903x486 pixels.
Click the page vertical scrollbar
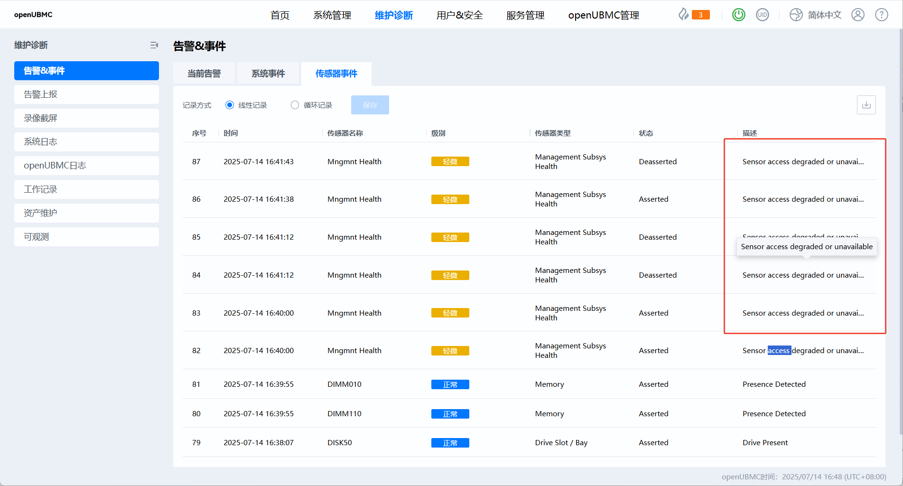[x=901, y=233]
